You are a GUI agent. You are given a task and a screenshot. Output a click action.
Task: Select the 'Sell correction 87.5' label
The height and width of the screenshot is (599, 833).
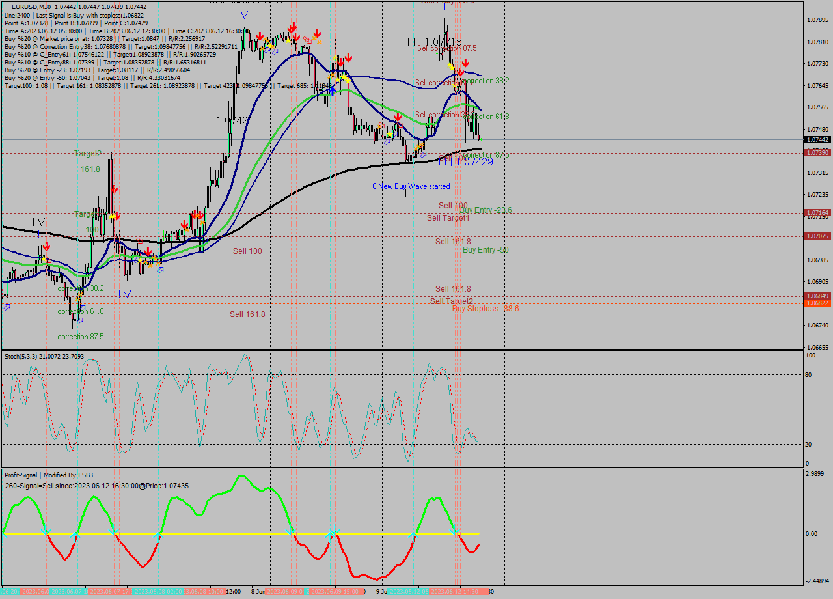pyautogui.click(x=446, y=48)
